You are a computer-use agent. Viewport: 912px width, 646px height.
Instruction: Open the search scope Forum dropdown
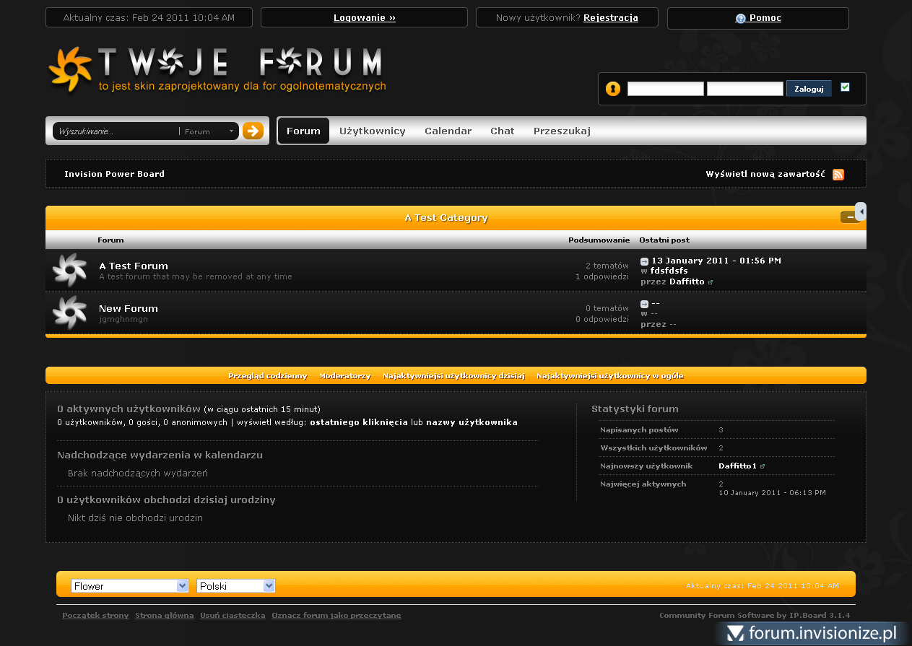click(208, 131)
